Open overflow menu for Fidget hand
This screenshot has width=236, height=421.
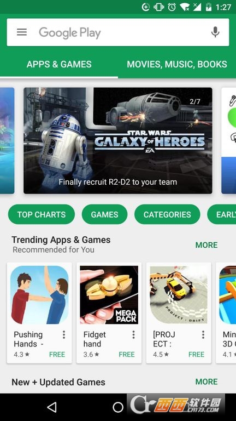(133, 334)
